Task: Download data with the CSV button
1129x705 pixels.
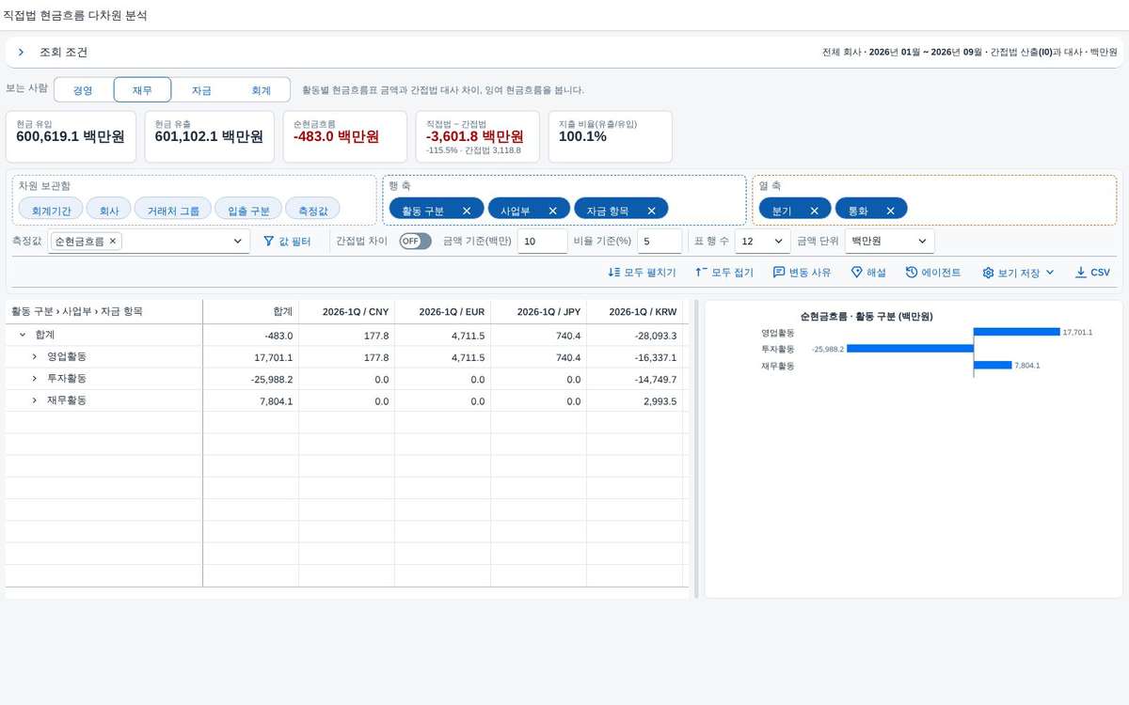Action: pos(1092,273)
